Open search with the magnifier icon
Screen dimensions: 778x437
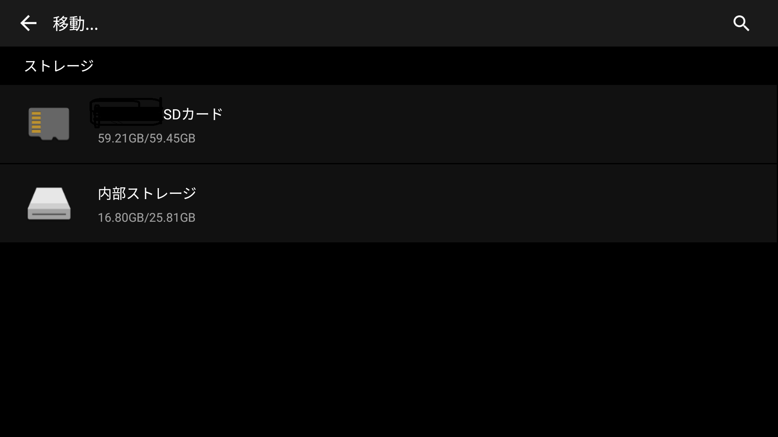[x=741, y=23]
